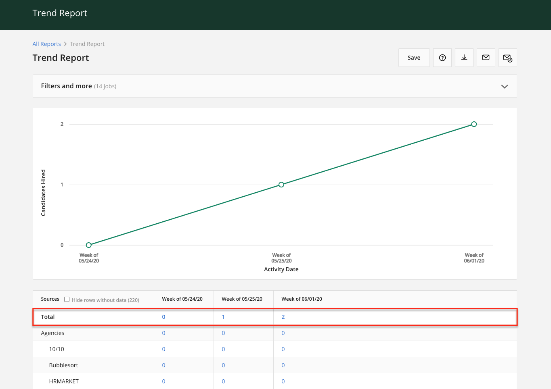The height and width of the screenshot is (389, 551).
Task: Select chart point for Week of 06/01/20
Action: pos(474,124)
